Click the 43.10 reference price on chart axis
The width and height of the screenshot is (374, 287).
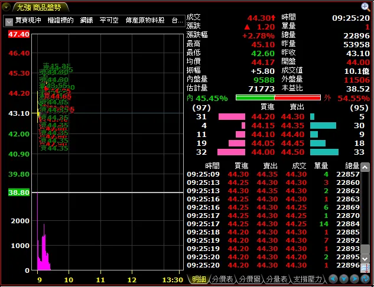point(19,113)
